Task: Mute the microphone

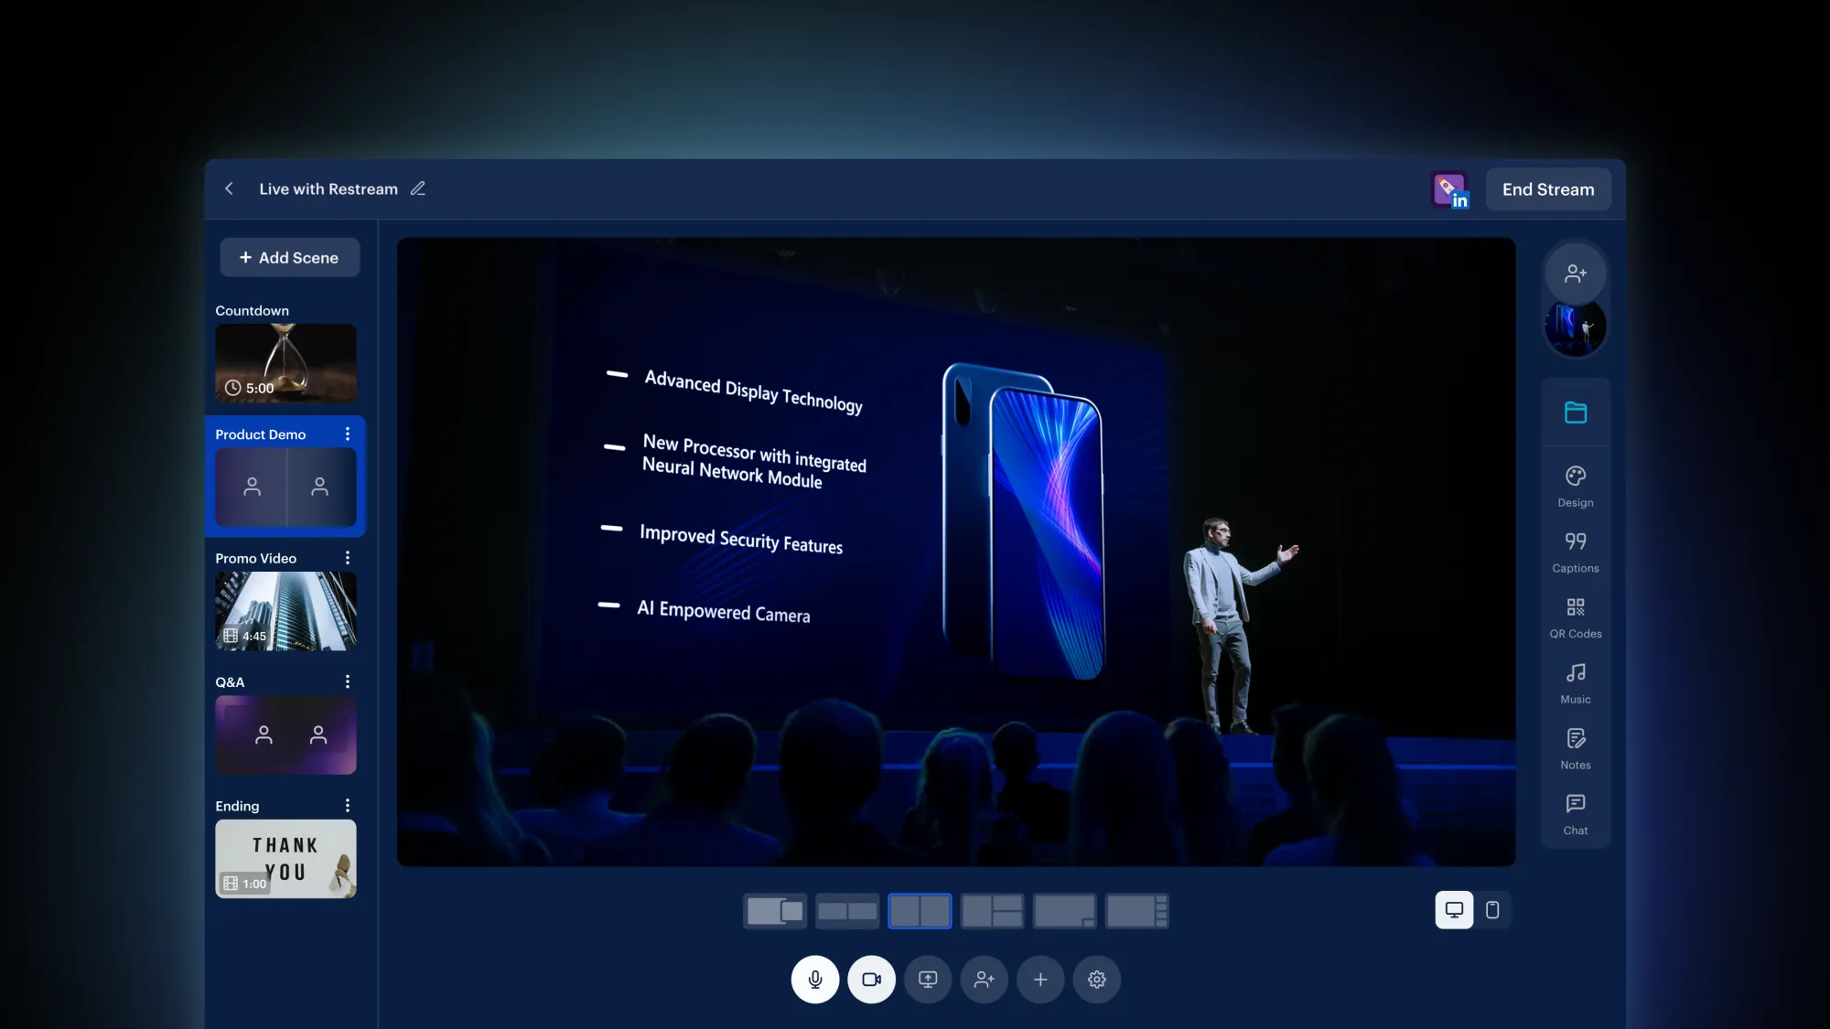Action: tap(815, 980)
